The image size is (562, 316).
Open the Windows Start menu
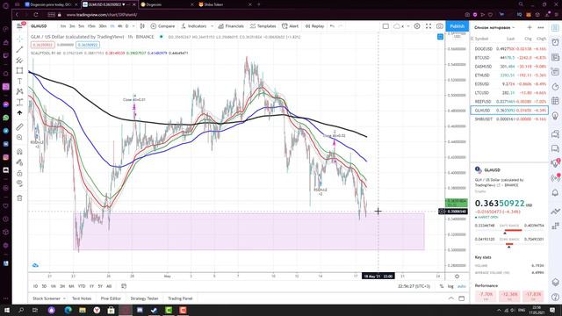[6, 310]
